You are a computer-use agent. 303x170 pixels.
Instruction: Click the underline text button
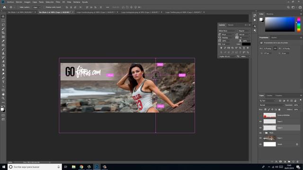point(244,48)
